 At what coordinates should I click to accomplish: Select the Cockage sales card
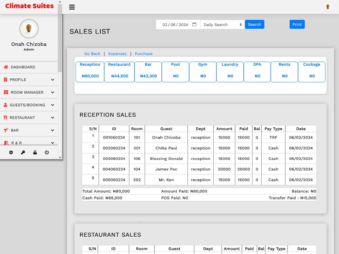(312, 72)
